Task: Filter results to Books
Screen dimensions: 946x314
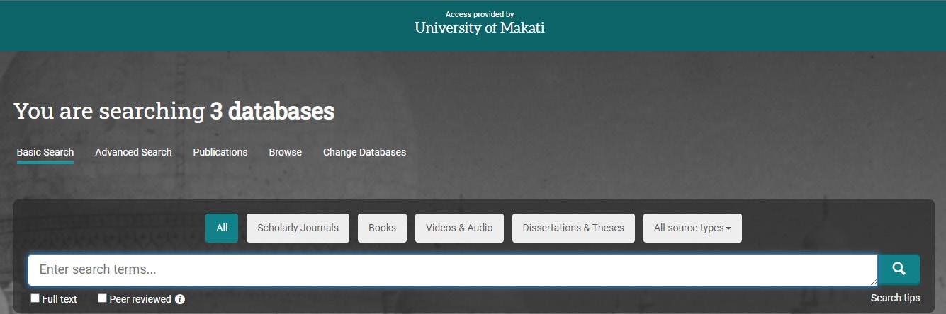Action: click(x=382, y=228)
